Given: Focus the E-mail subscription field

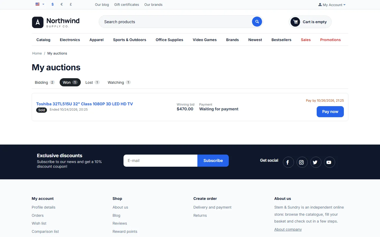Looking at the screenshot, I should 160,161.
